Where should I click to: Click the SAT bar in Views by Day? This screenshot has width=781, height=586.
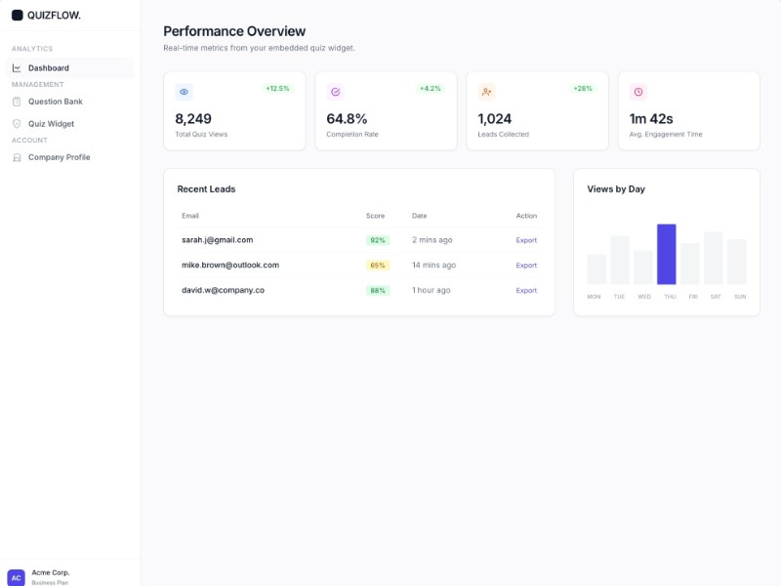[714, 258]
